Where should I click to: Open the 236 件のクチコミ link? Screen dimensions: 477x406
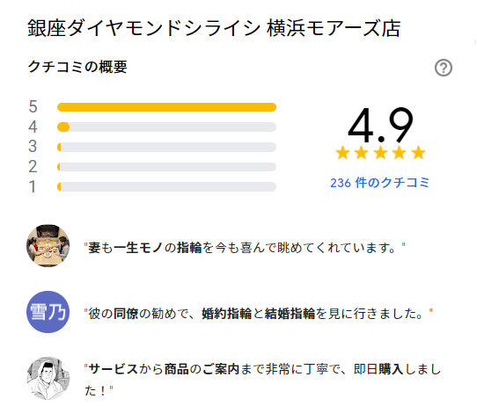pyautogui.click(x=379, y=183)
